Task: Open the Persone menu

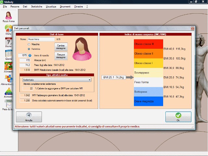Action: [x=15, y=6]
